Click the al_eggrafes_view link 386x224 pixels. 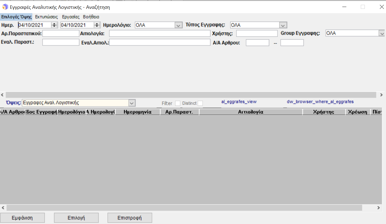coord(239,102)
